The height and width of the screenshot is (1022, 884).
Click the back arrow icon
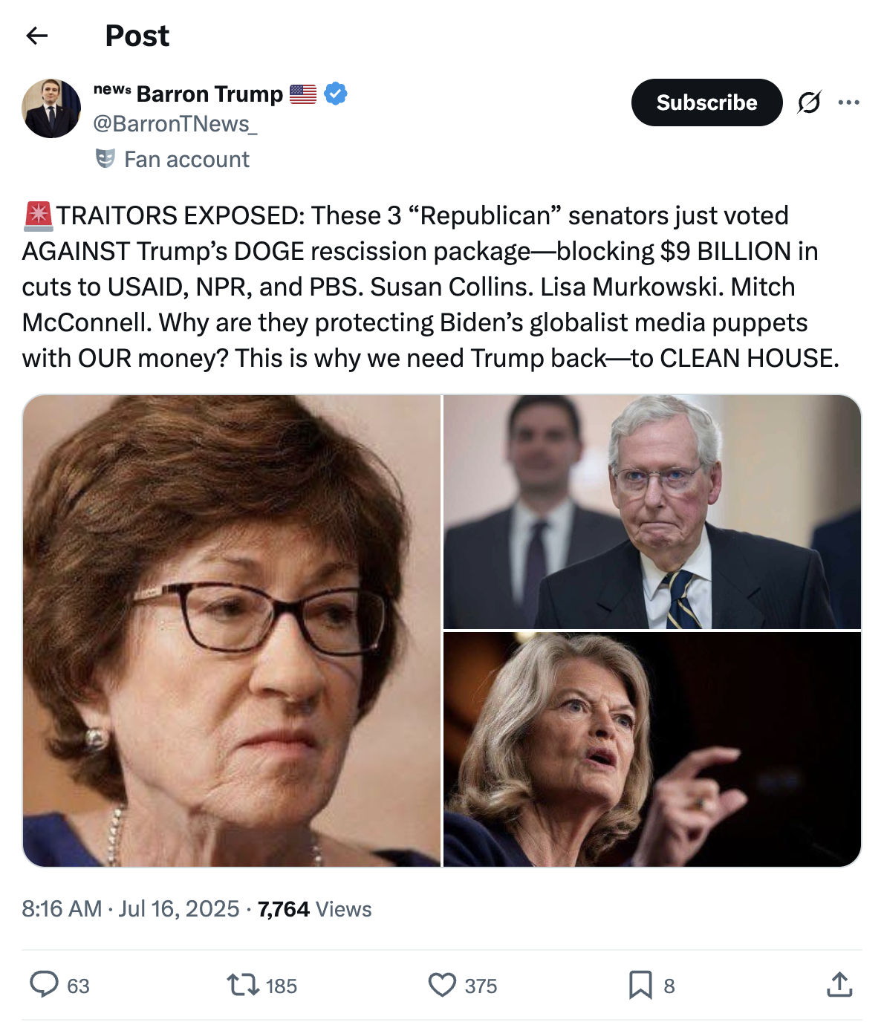tap(36, 36)
